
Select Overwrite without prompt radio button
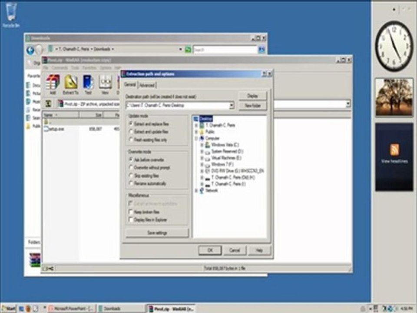[x=131, y=168]
